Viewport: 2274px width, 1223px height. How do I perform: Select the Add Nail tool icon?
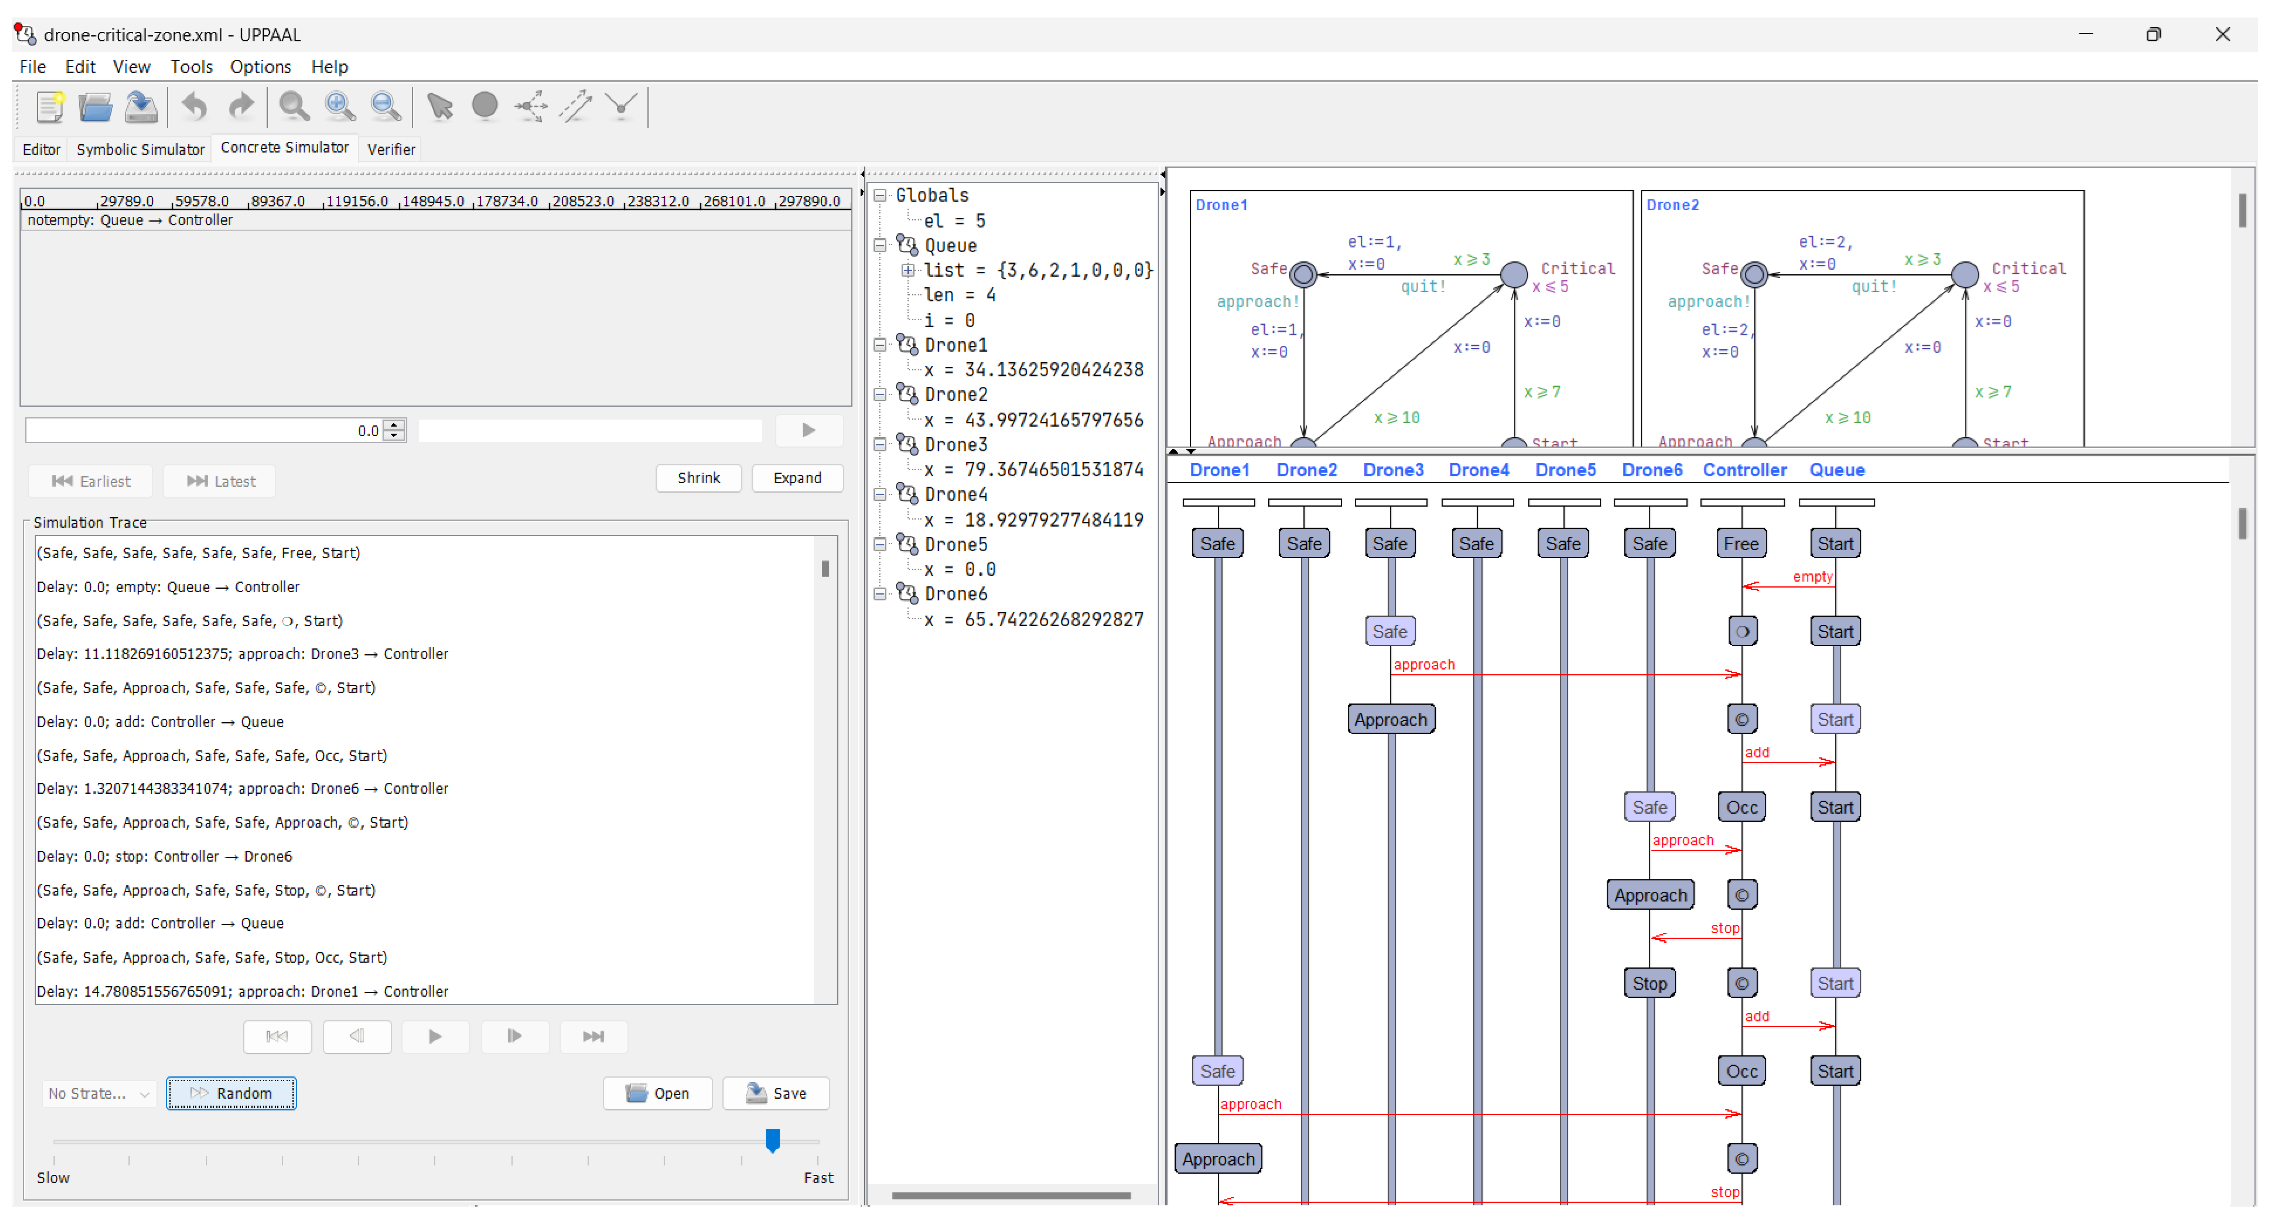(x=621, y=107)
